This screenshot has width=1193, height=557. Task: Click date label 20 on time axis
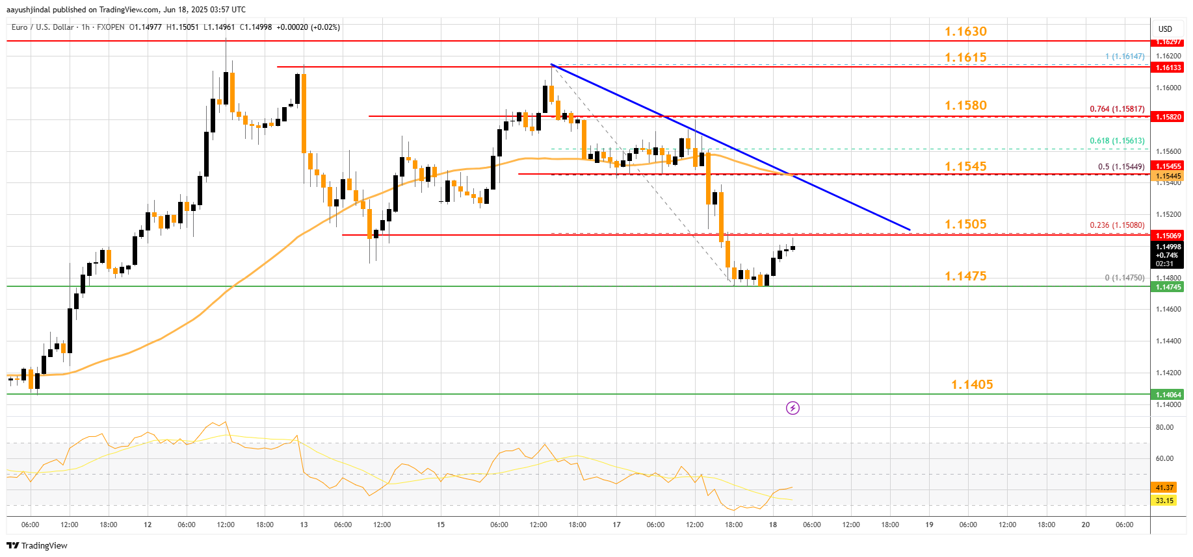[x=1085, y=525]
